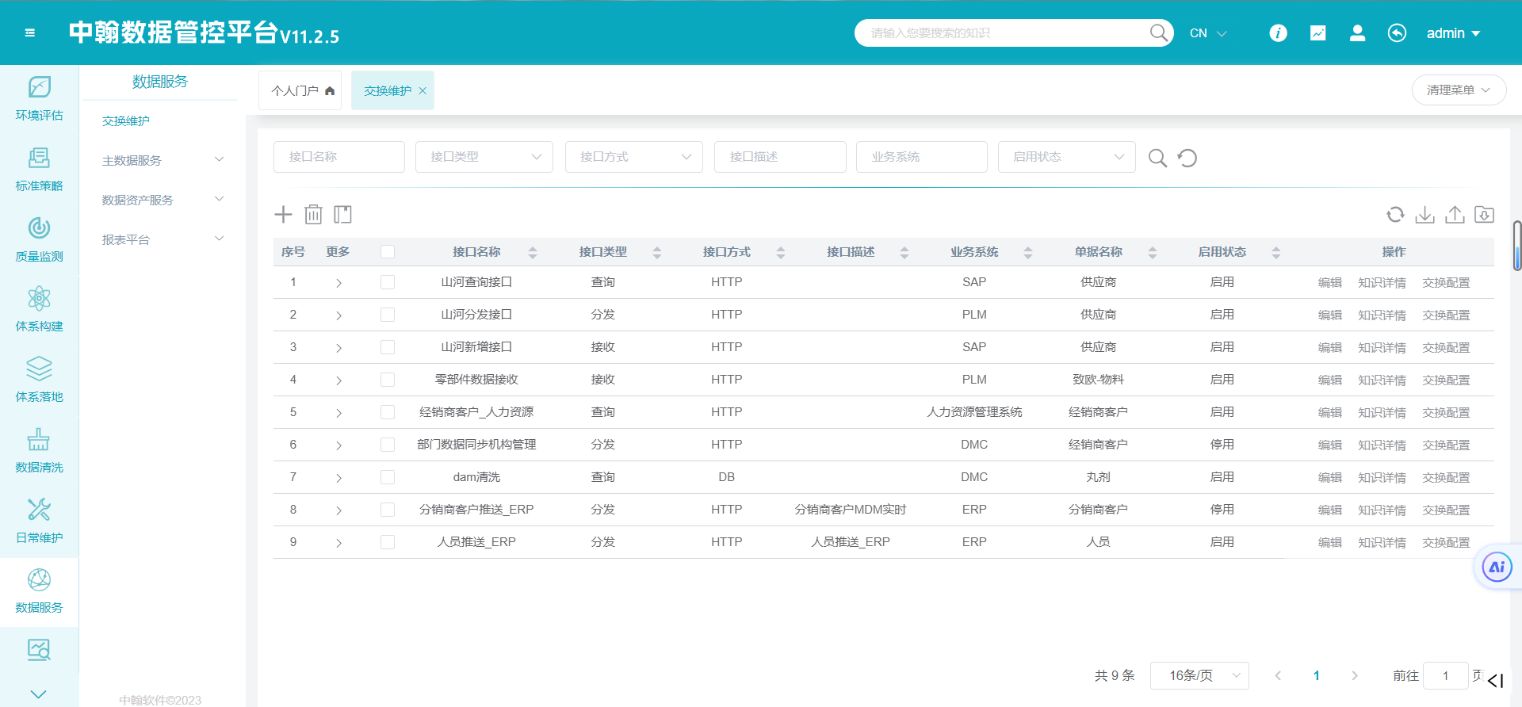The image size is (1522, 707).
Task: Open column layout settings icon
Action: [342, 214]
